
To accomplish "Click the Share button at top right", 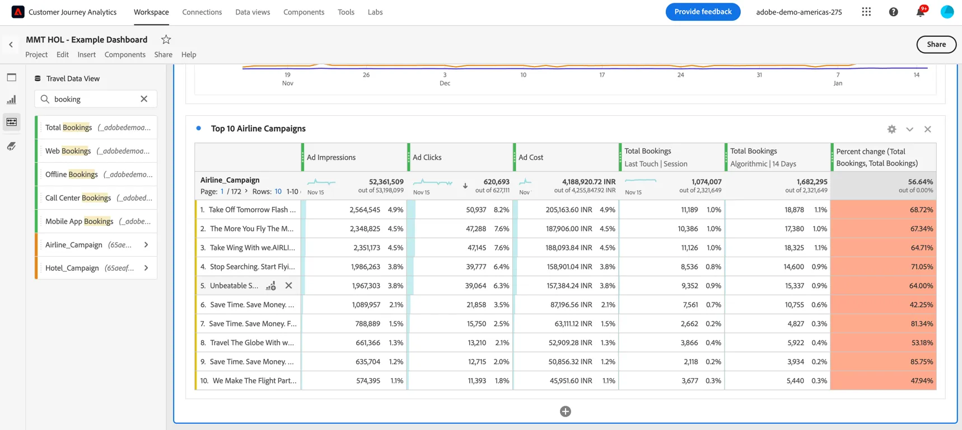I will pos(936,44).
